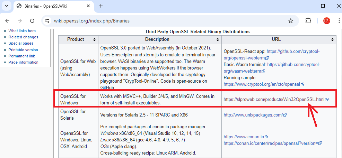Open 'Permanent link' sidebar link
This screenshot has width=342, height=158.
(x=21, y=56)
